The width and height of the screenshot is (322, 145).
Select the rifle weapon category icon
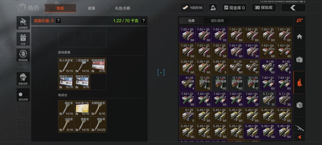pyautogui.click(x=299, y=128)
